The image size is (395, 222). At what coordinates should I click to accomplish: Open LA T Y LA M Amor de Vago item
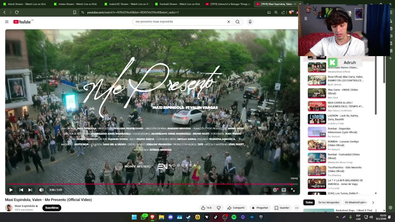[336, 184]
